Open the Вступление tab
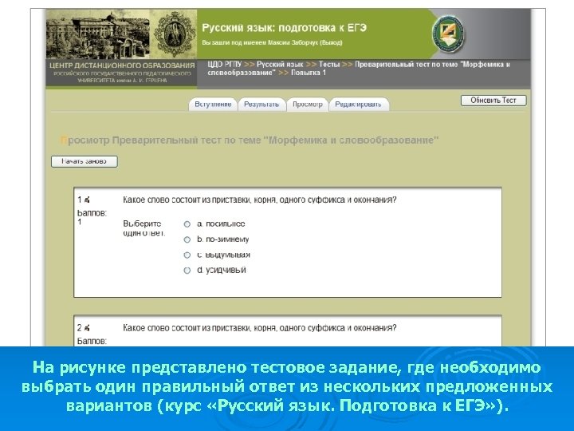Image resolution: width=574 pixels, height=431 pixels. 213,105
